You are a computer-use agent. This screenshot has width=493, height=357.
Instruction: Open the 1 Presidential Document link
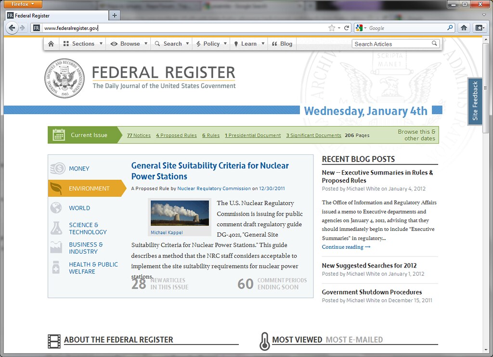(253, 135)
